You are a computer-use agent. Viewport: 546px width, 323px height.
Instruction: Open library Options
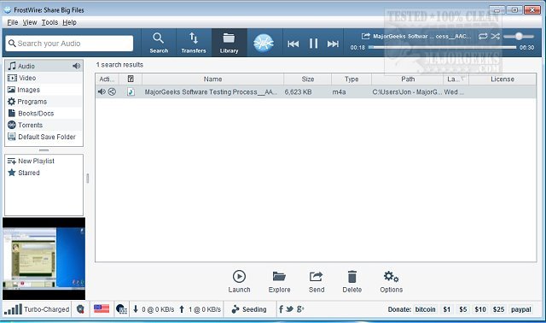391,281
